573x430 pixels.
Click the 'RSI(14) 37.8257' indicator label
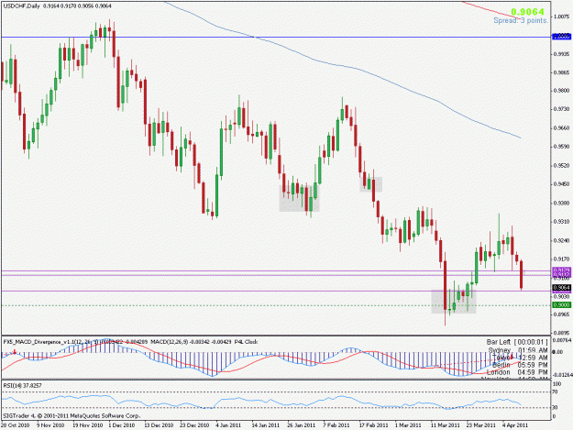pos(22,385)
